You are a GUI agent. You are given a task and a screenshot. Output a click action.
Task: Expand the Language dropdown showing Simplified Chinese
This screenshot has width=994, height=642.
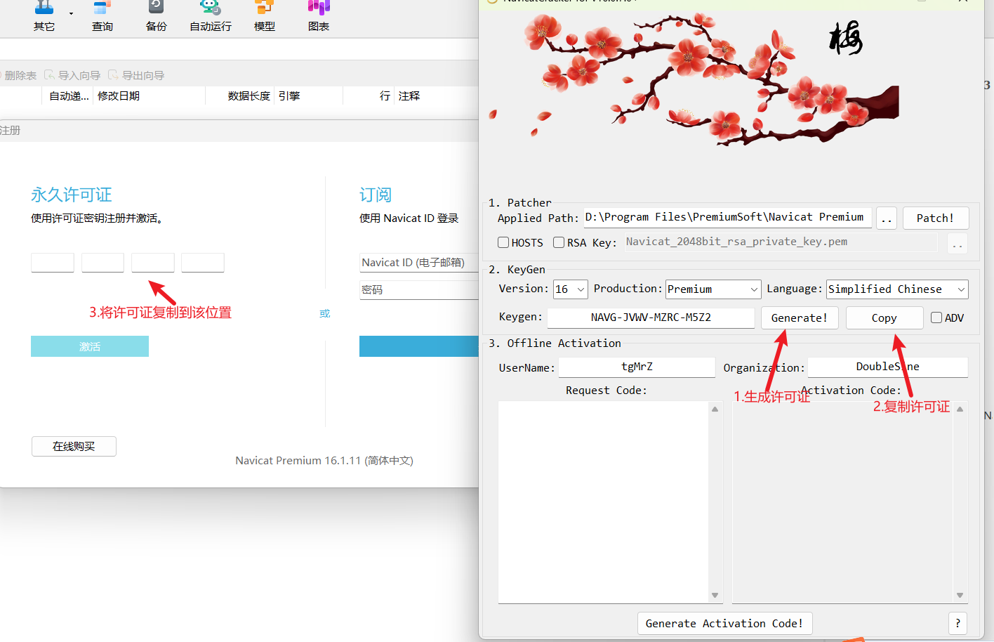(x=896, y=289)
